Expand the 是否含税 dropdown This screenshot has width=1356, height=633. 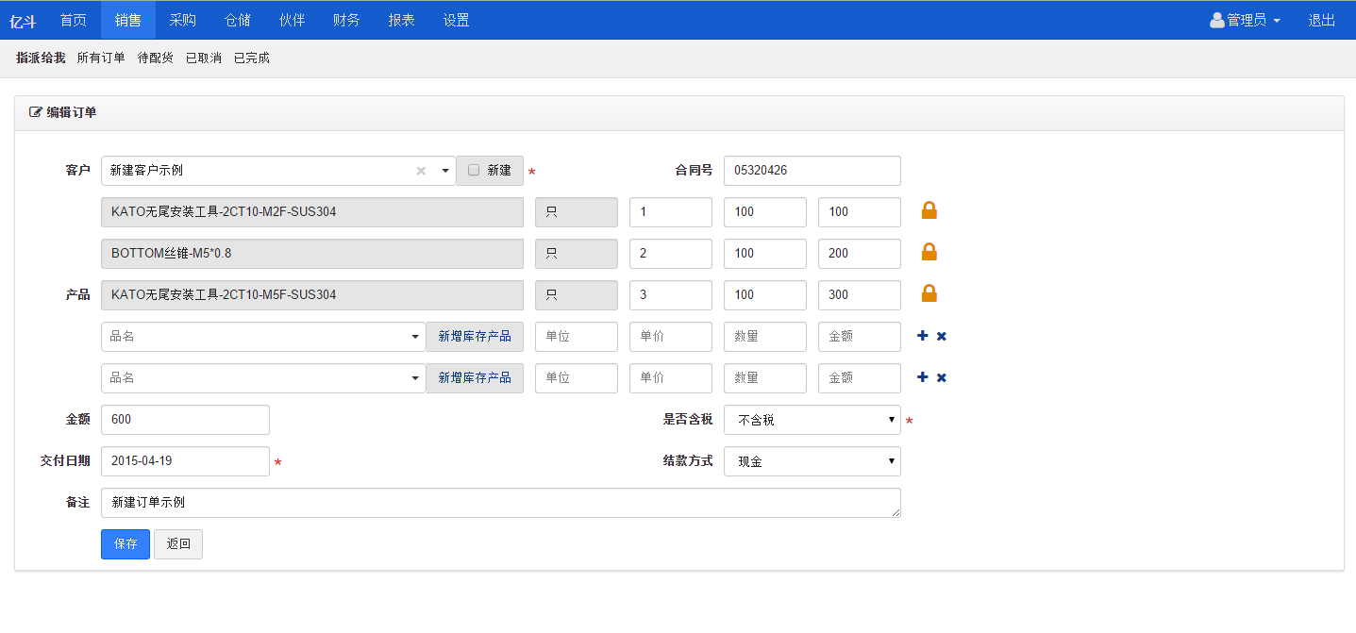click(812, 420)
